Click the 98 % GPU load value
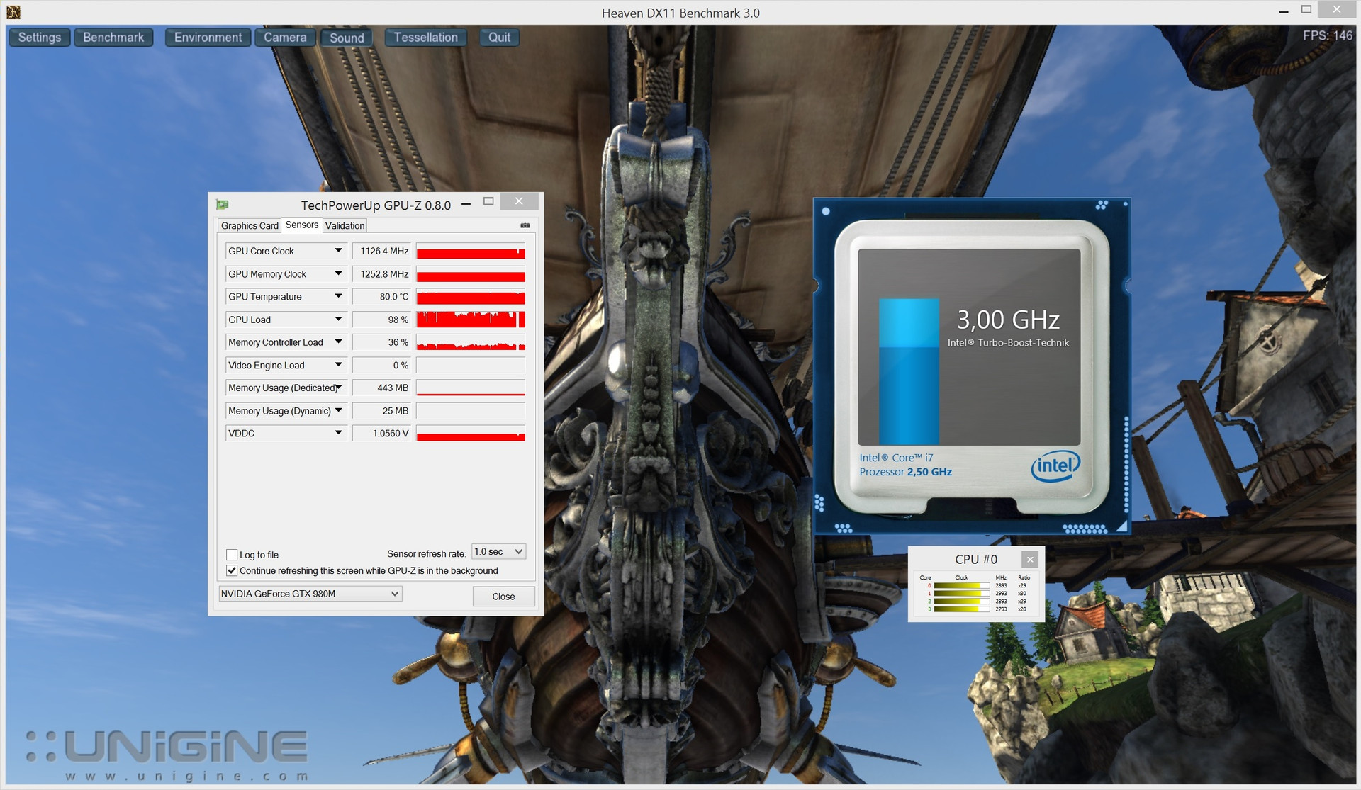1361x790 pixels. [381, 320]
